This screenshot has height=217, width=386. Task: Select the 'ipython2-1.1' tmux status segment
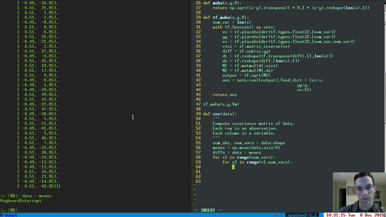302,215
